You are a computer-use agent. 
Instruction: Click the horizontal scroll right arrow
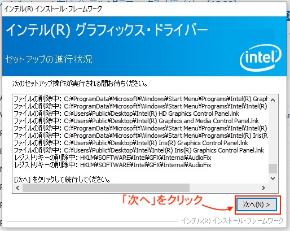pos(263,188)
